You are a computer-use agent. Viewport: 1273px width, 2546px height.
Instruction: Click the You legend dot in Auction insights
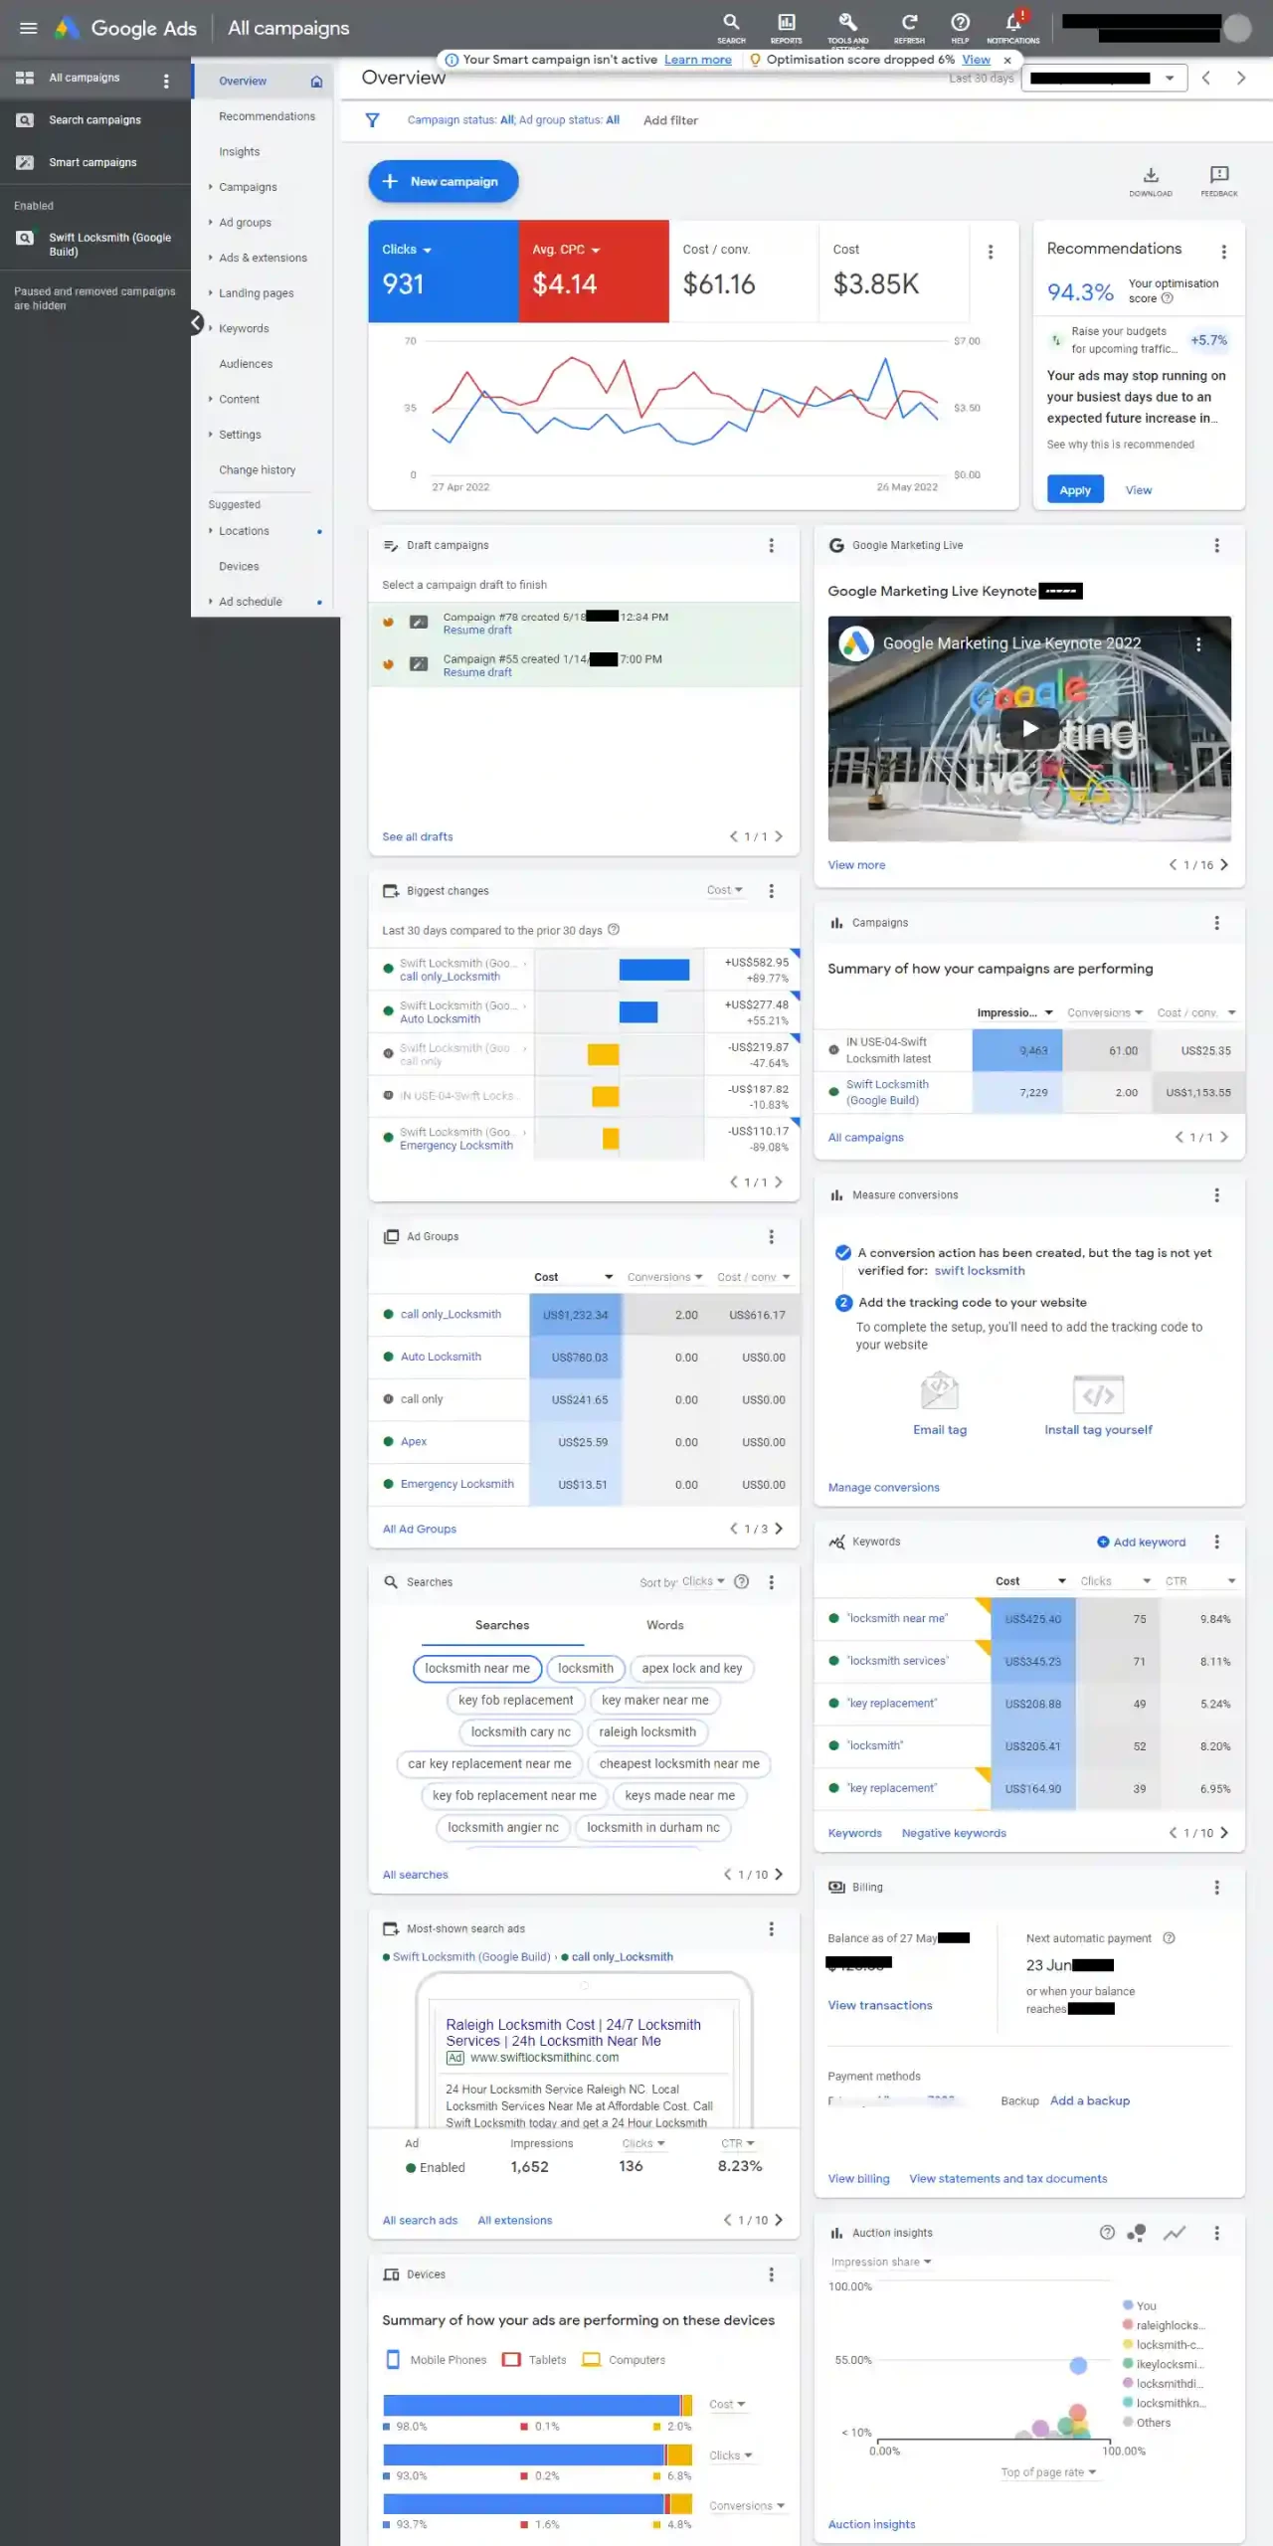(1128, 2305)
